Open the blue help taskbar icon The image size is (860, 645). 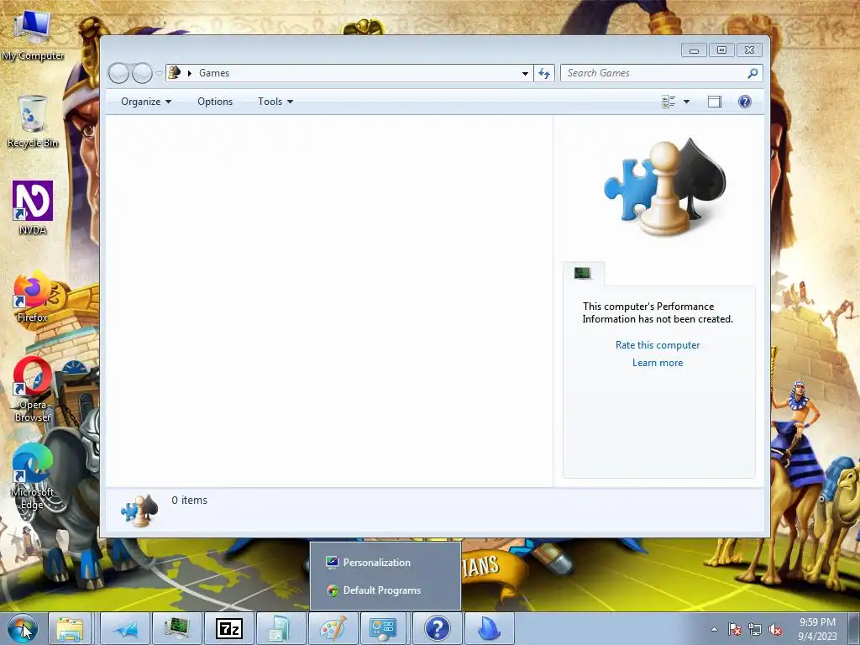pos(437,628)
